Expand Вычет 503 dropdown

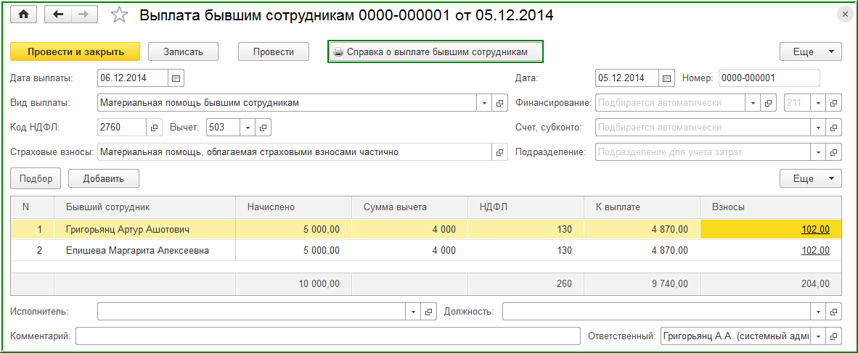tap(248, 128)
